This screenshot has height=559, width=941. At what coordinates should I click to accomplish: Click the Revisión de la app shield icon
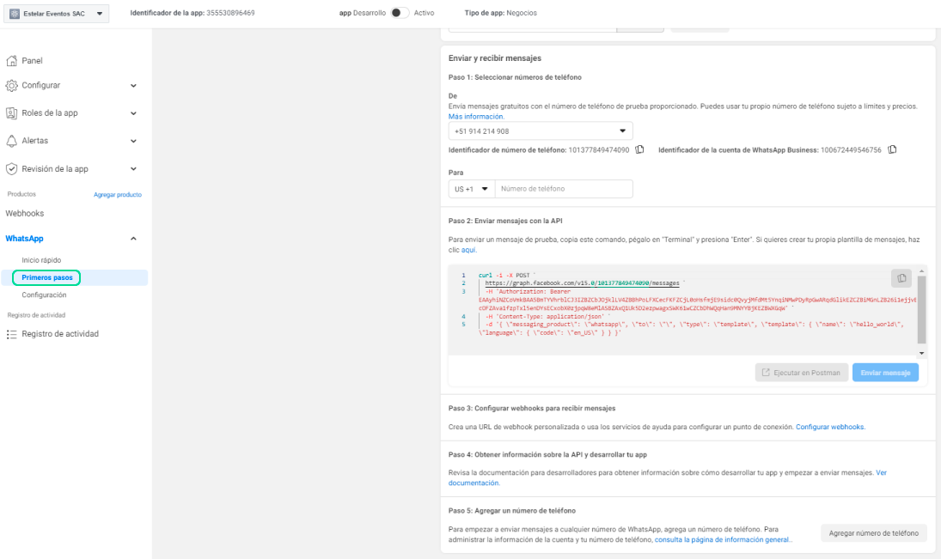pyautogui.click(x=12, y=169)
